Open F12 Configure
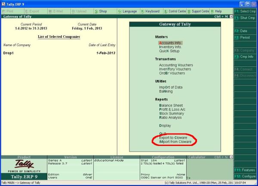The image size is (258, 186). 245,176
